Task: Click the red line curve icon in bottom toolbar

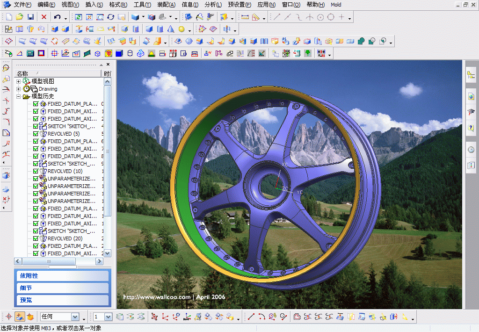Action: coord(251,317)
